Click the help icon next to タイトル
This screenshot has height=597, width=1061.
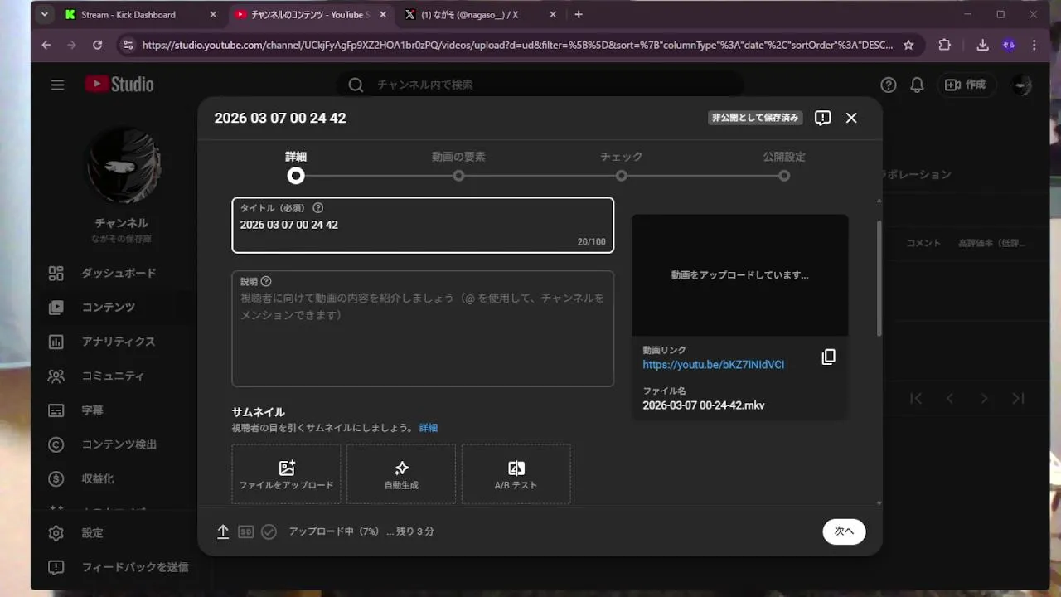tap(318, 208)
